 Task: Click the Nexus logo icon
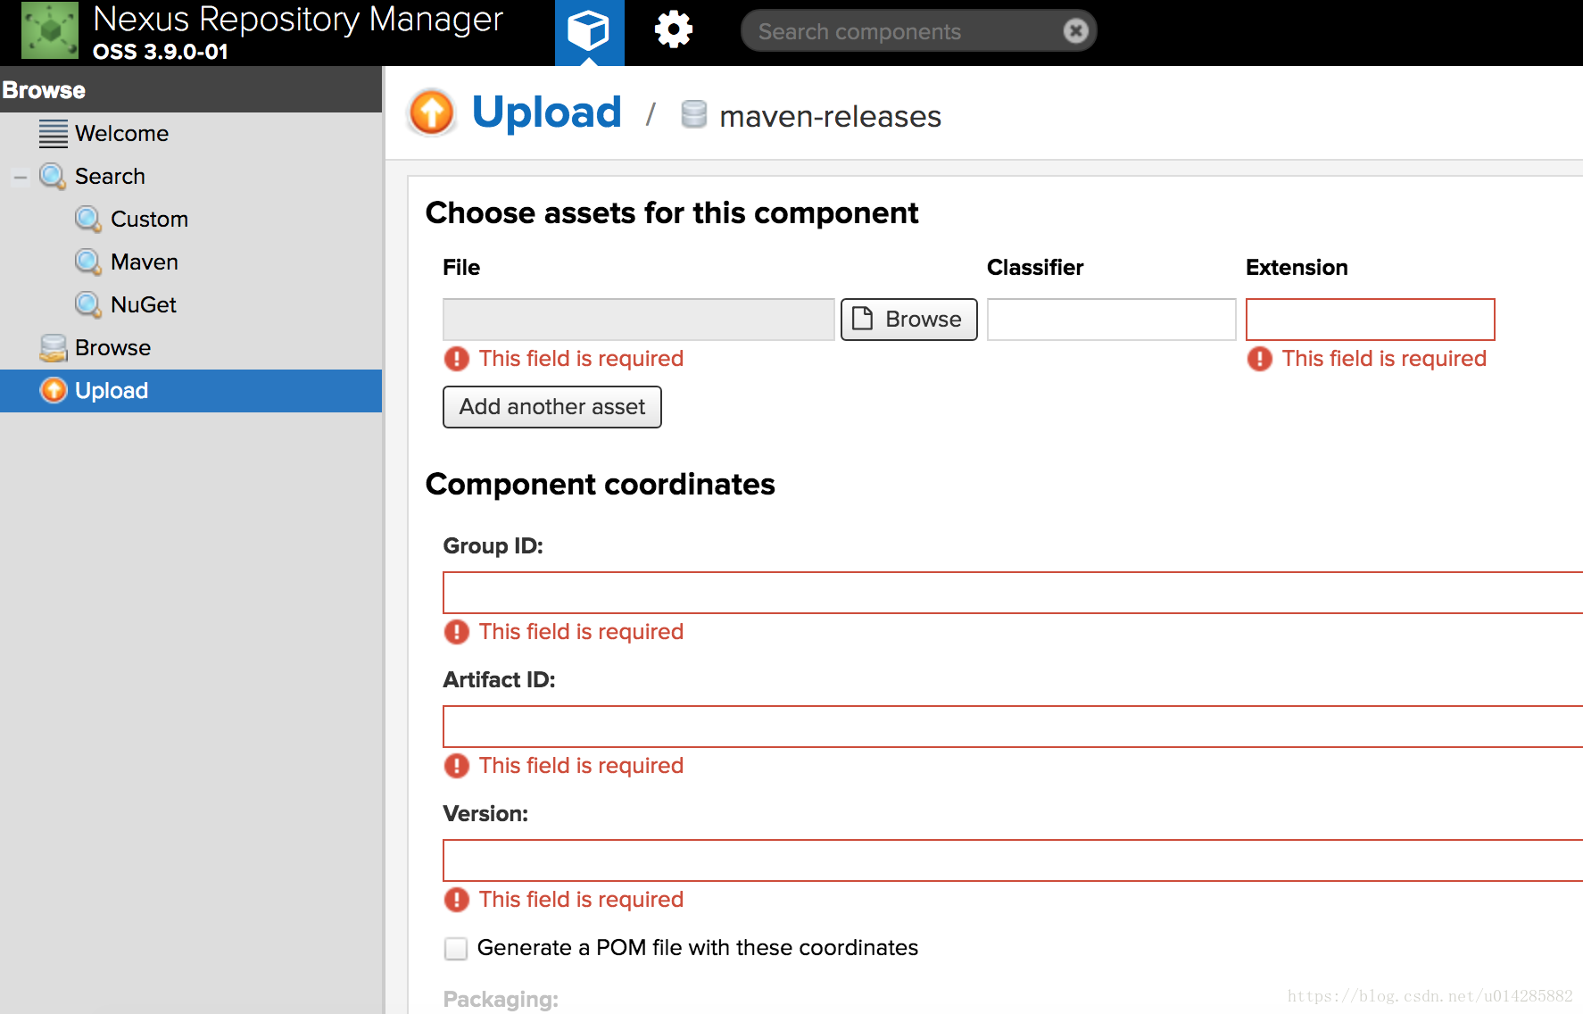point(50,31)
